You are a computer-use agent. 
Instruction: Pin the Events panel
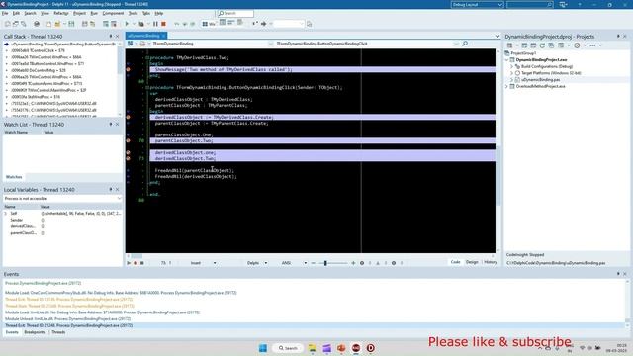[x=618, y=274]
